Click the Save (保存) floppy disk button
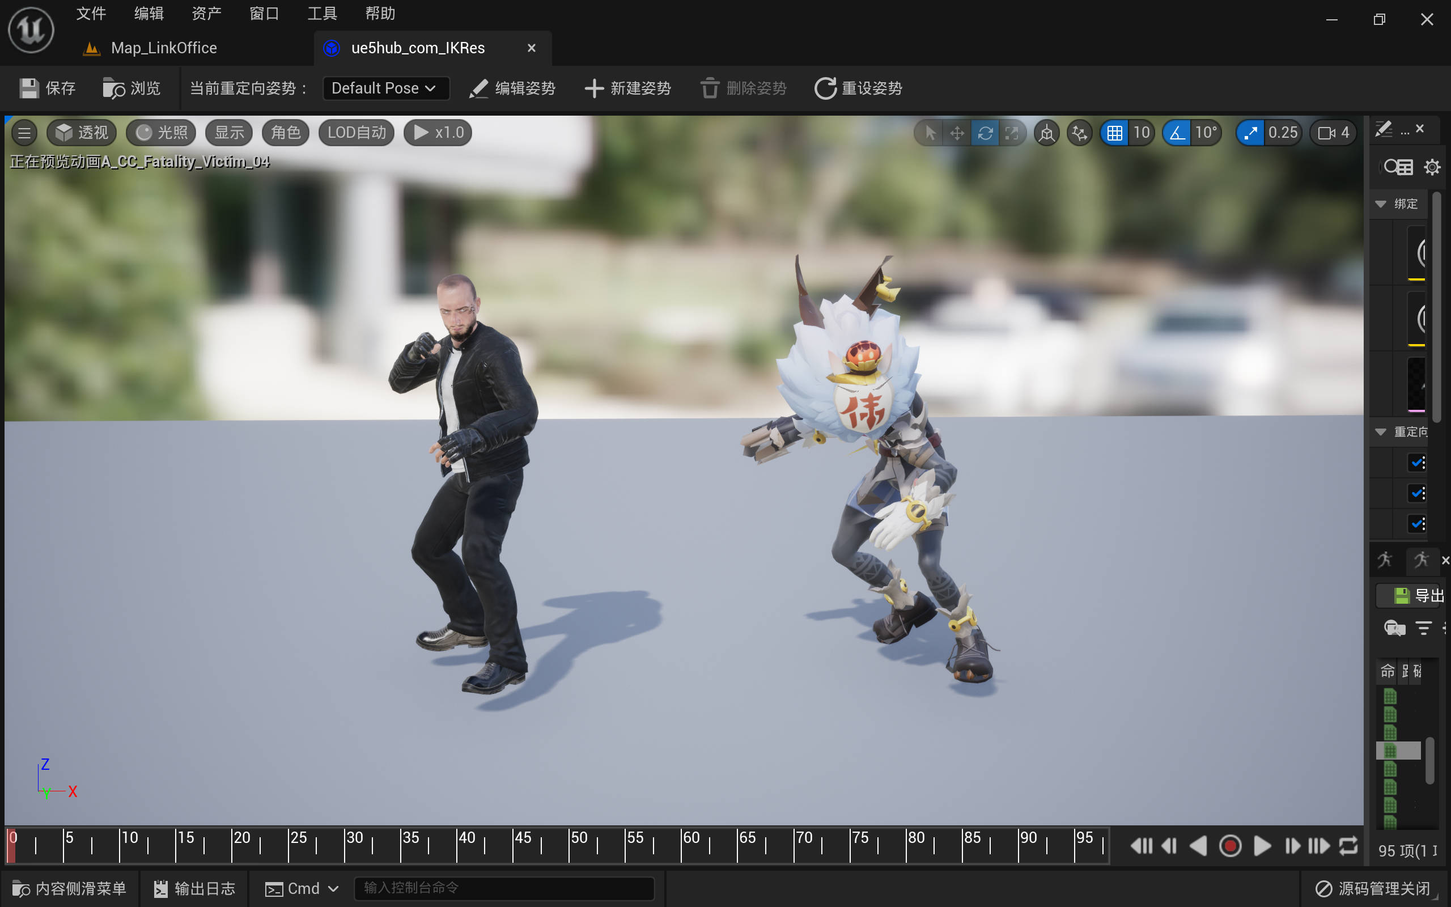Viewport: 1451px width, 907px height. 48,88
